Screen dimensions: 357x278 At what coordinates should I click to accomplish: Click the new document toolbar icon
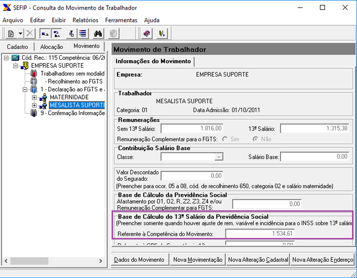coord(11,34)
